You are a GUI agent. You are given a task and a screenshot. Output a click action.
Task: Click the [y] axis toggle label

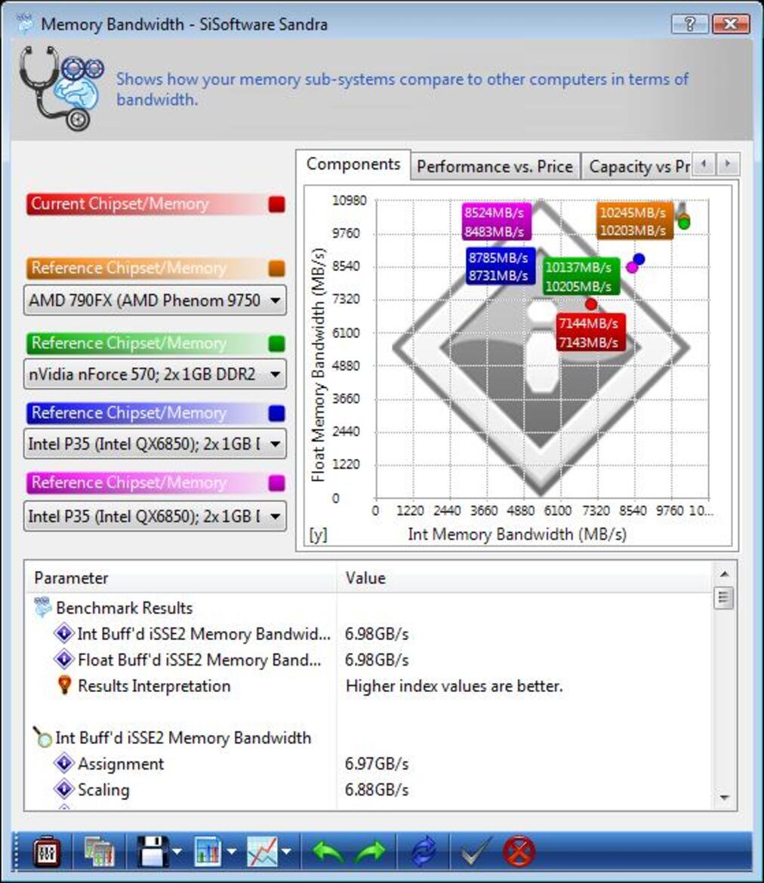pos(319,534)
